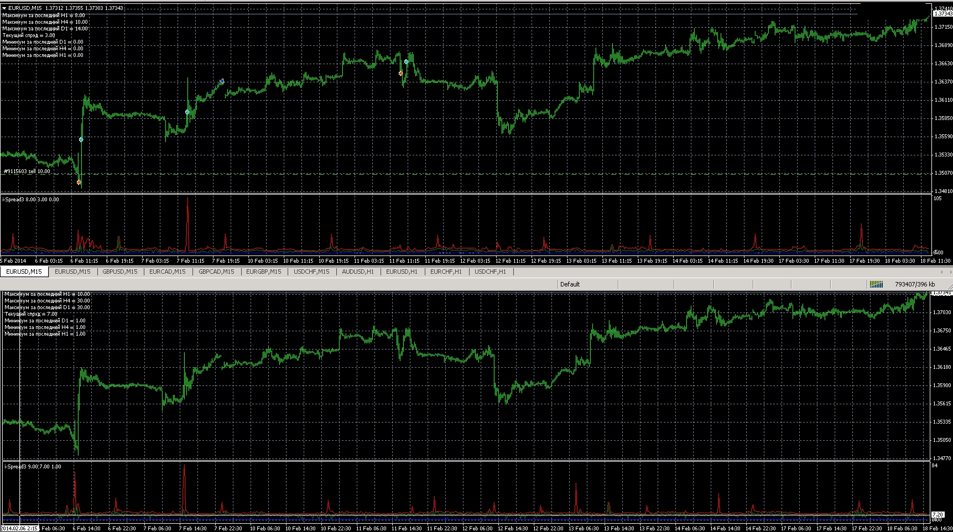The image size is (953, 532).
Task: Click the cyan trade marker on 6 Feb spike
Action: click(81, 140)
